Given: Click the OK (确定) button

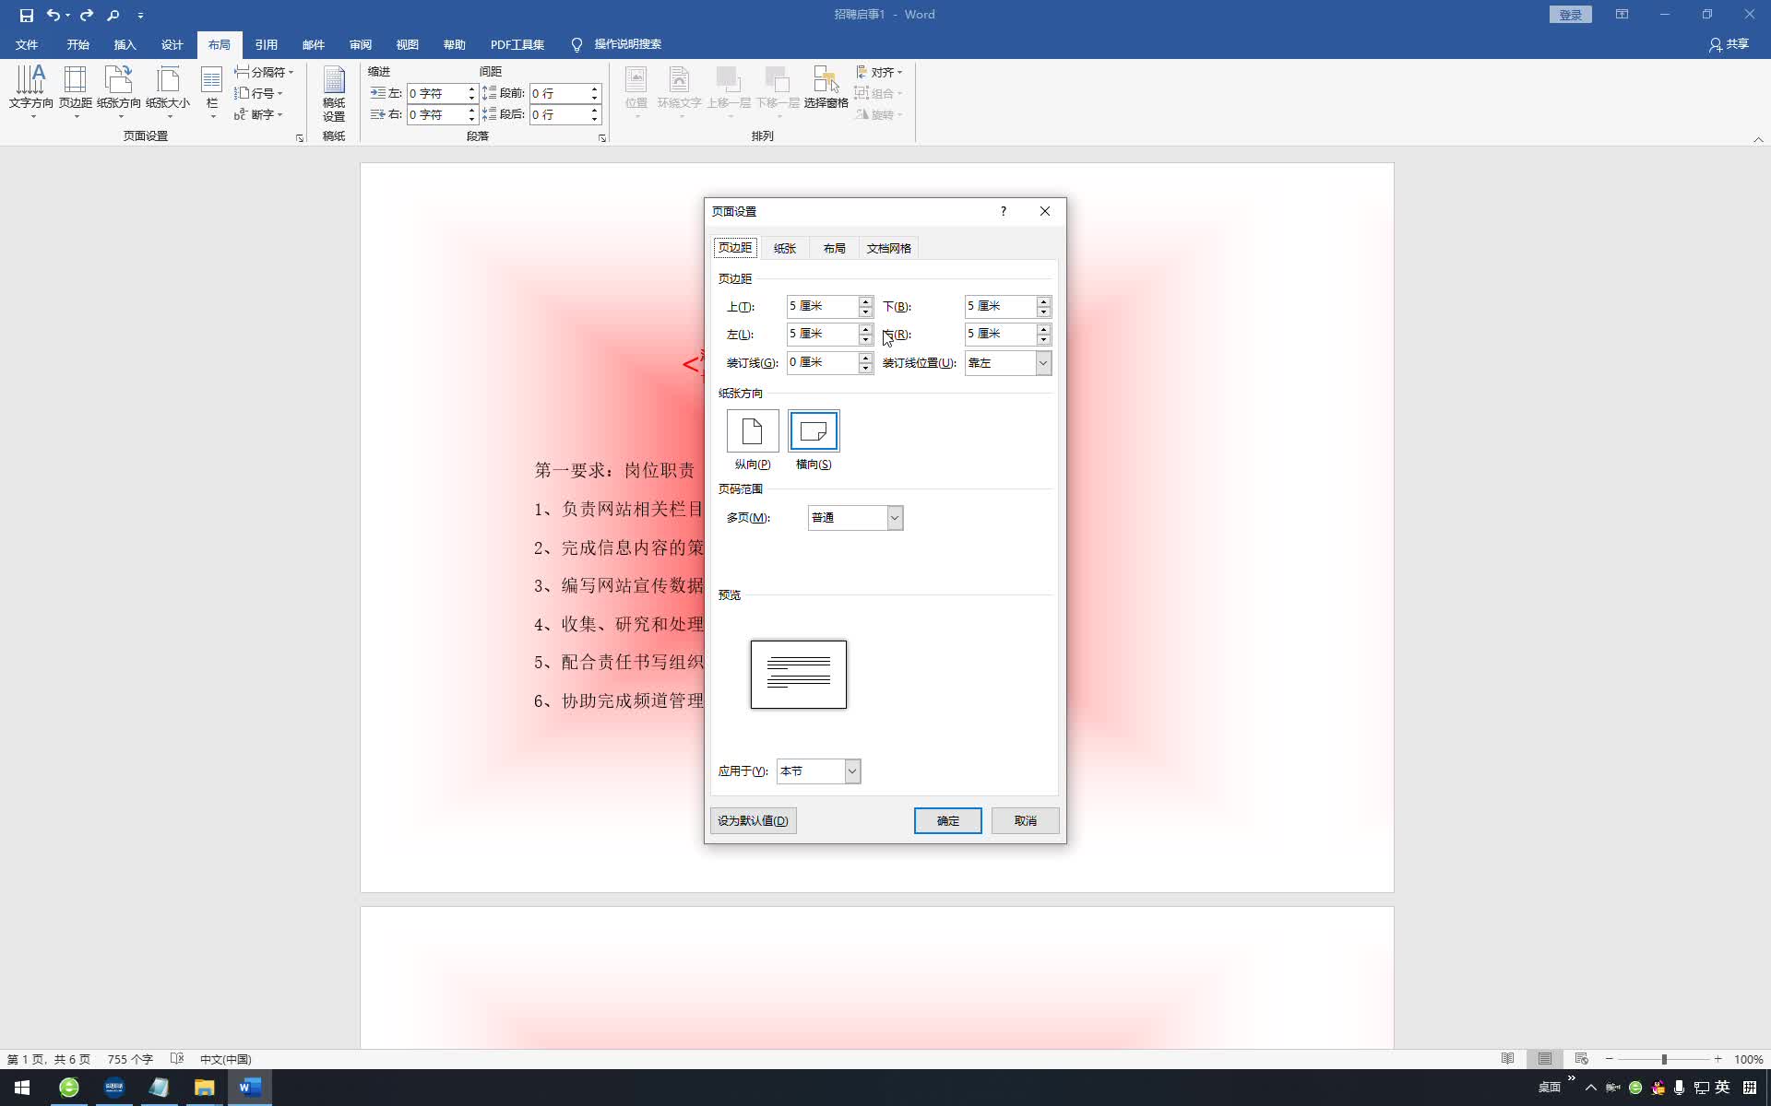Looking at the screenshot, I should coord(948,820).
